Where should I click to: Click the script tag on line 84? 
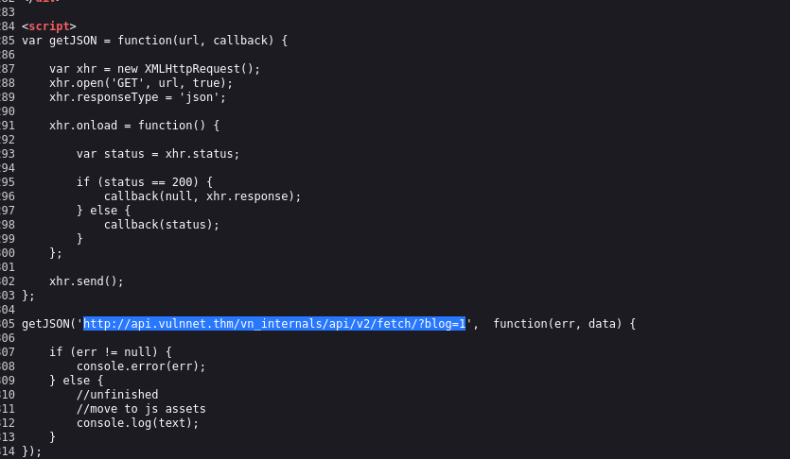[x=49, y=26]
